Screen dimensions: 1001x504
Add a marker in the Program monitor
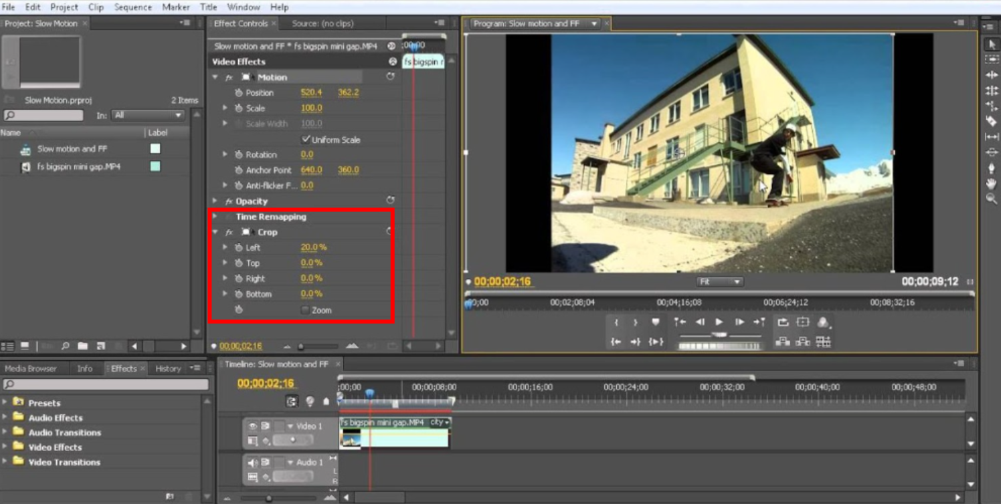[x=655, y=322]
